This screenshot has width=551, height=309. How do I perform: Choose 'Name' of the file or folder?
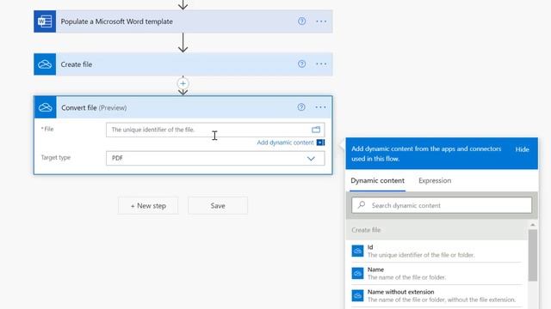[436, 273]
